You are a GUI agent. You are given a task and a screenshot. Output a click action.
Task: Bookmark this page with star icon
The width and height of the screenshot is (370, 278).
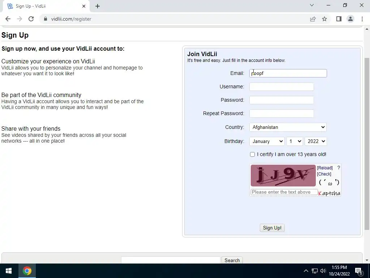(324, 19)
